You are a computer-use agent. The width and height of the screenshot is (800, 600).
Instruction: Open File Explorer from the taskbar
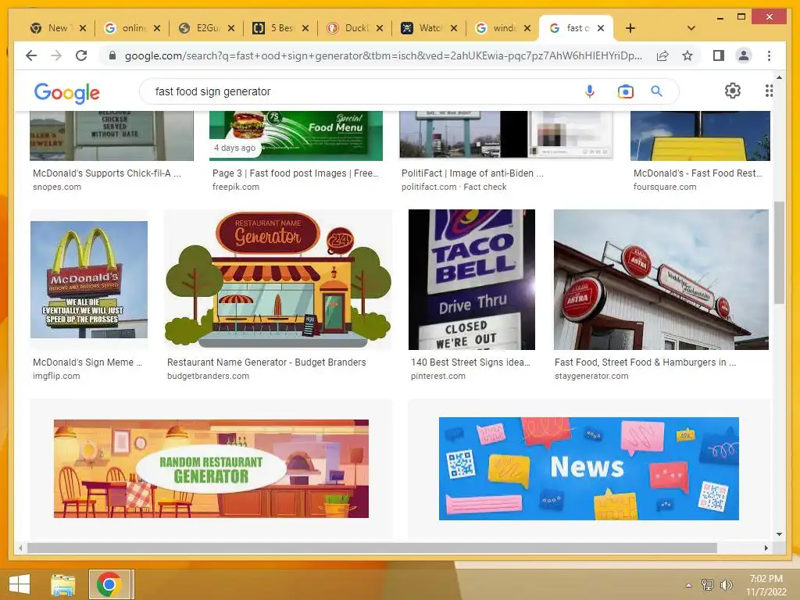[63, 584]
